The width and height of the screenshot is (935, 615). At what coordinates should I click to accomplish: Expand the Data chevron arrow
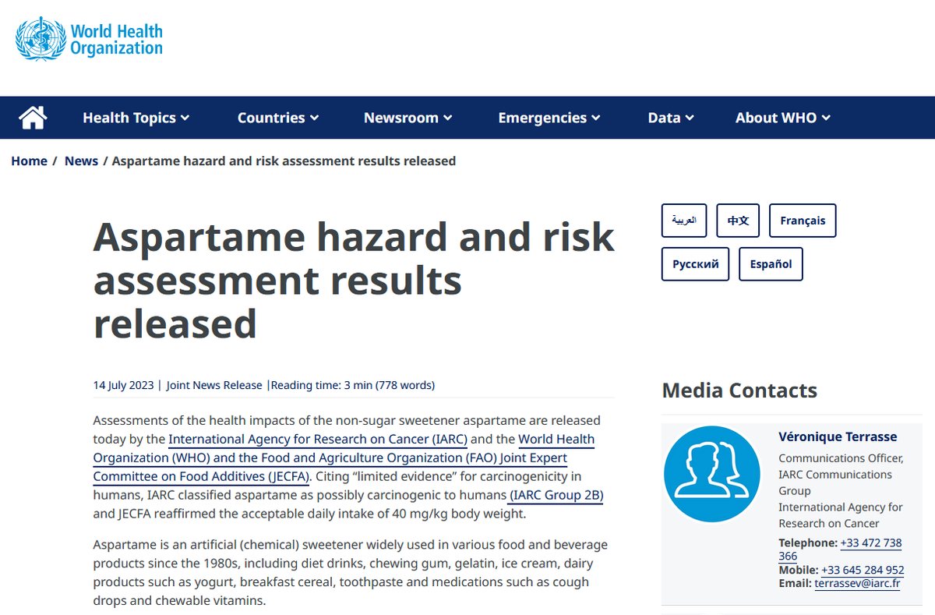tap(690, 118)
